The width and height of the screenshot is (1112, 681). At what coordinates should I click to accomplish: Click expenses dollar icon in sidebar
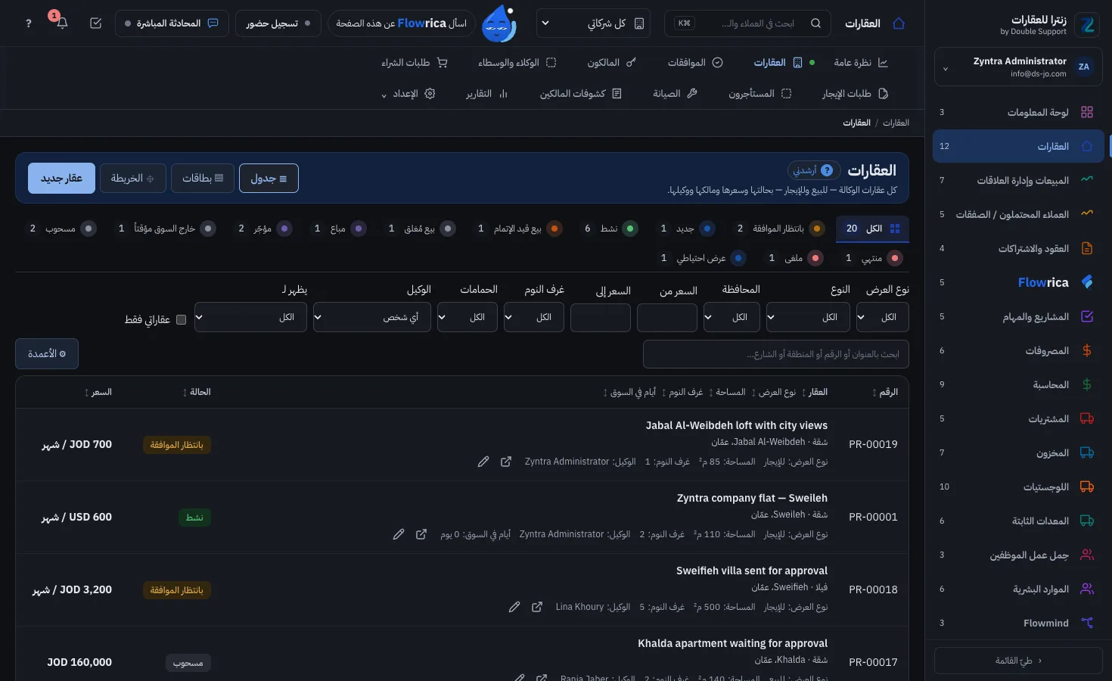tap(1087, 350)
